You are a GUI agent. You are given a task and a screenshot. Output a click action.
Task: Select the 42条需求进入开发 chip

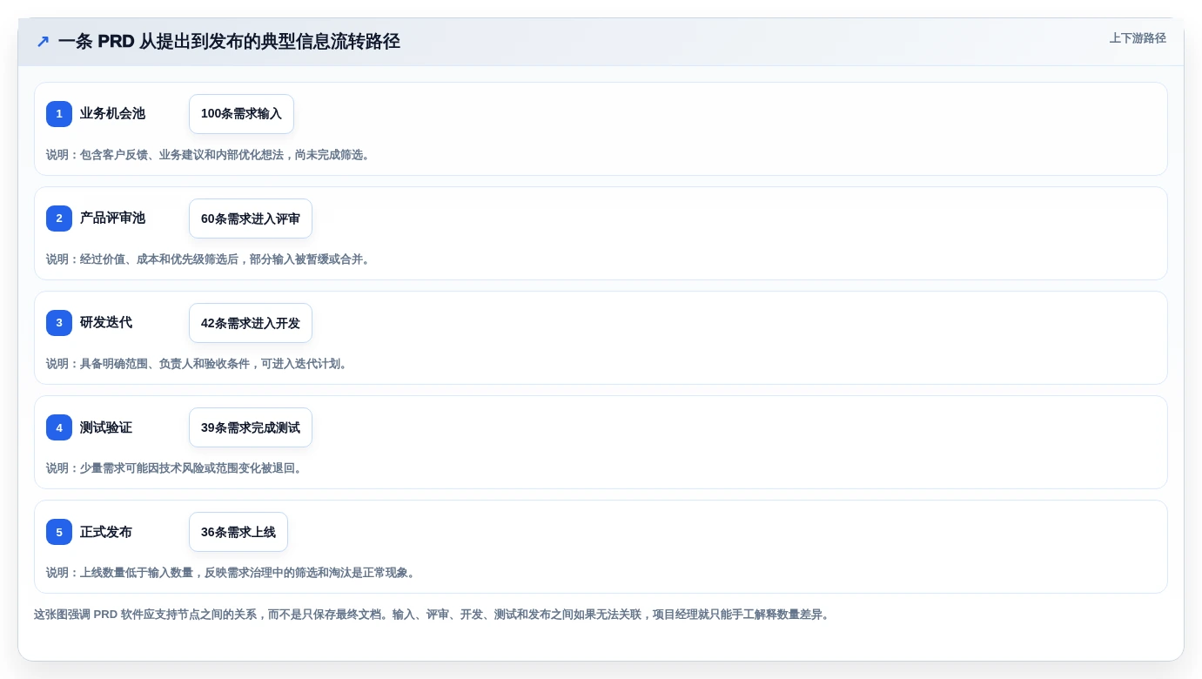251,323
